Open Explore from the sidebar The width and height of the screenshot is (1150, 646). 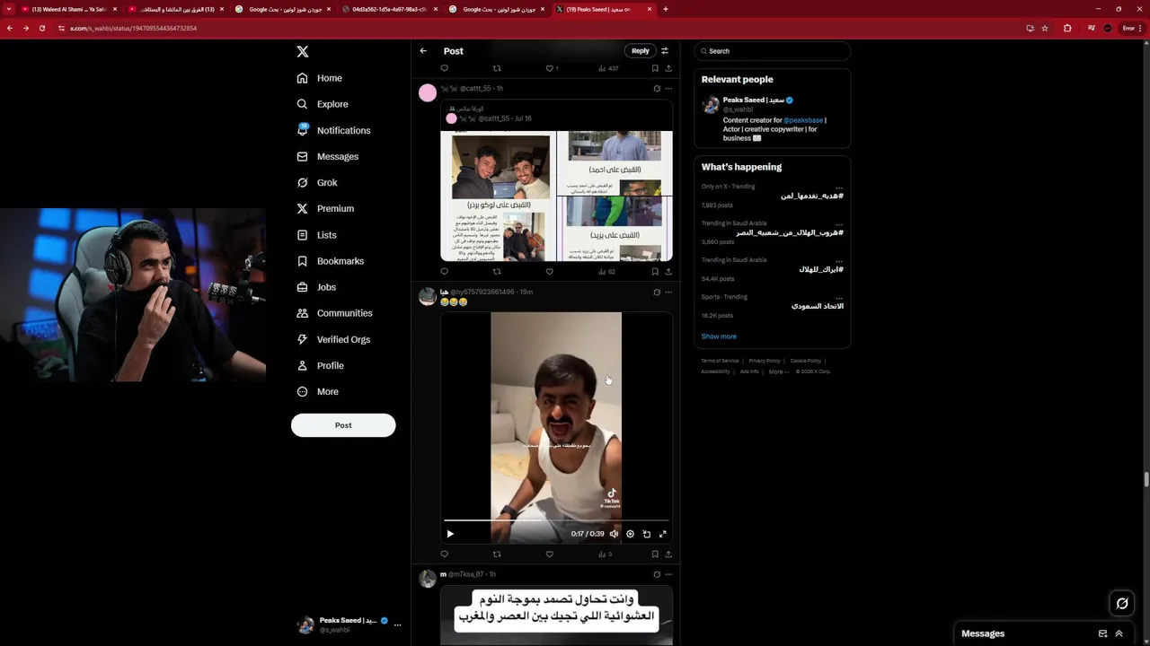323,104
